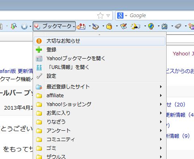Click the Google search engine icon

click(x=120, y=16)
